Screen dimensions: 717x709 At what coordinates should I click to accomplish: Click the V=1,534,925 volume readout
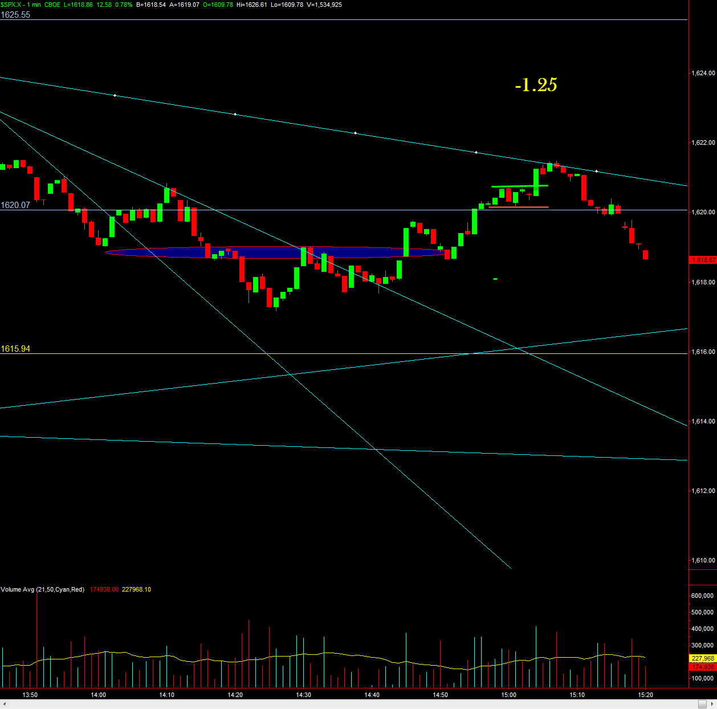[x=324, y=5]
